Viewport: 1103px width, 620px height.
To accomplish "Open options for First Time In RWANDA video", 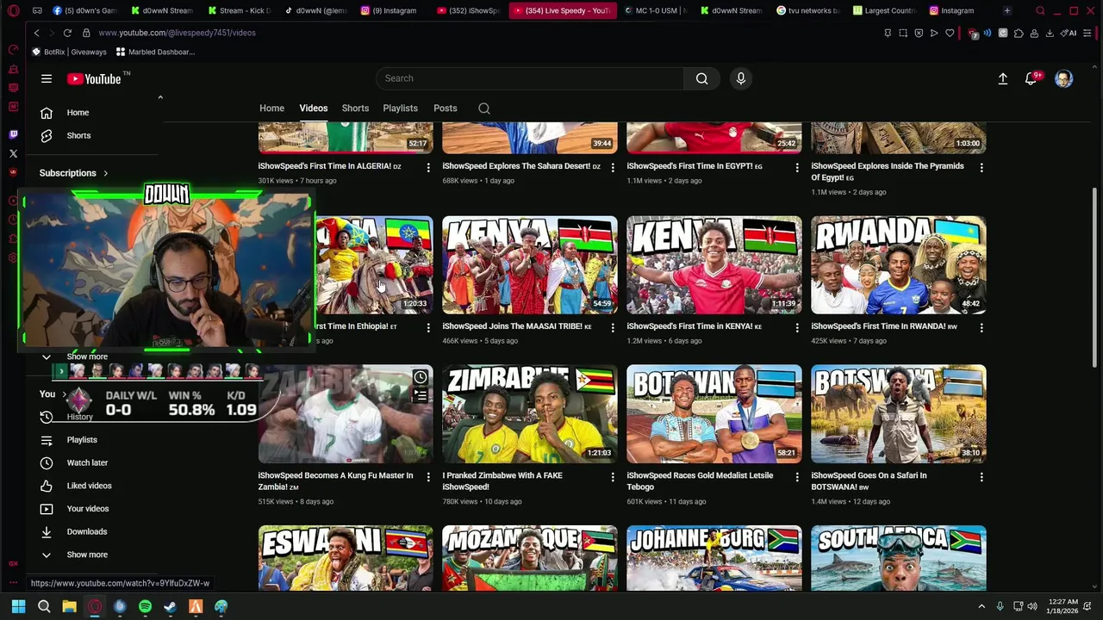I will [x=981, y=327].
